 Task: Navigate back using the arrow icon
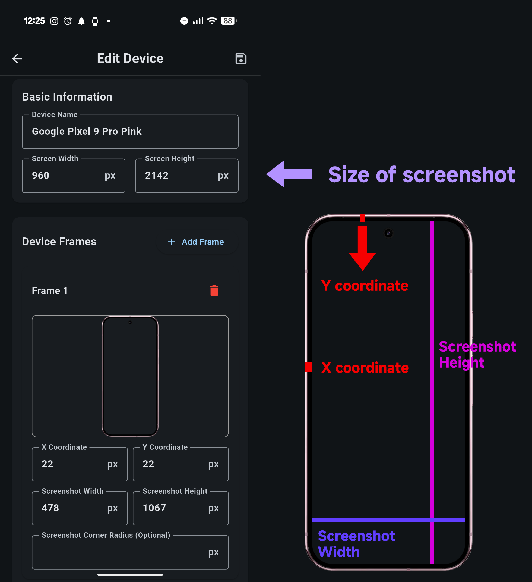pos(17,59)
